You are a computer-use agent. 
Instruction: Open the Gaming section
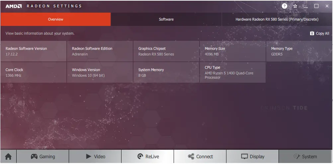click(x=43, y=157)
